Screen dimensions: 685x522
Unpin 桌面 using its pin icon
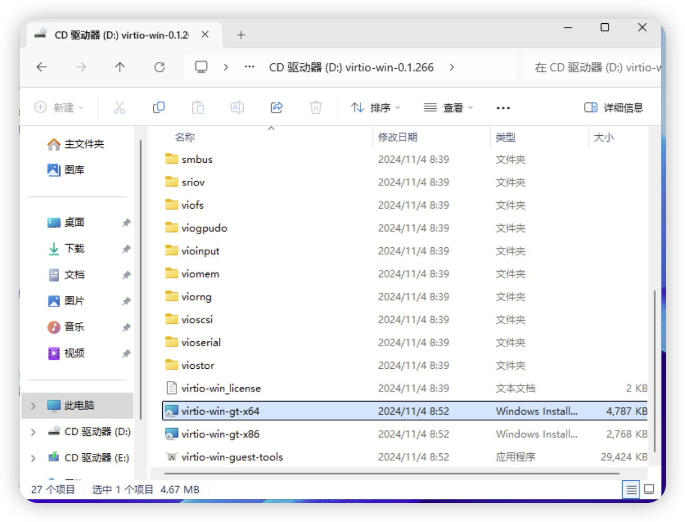(x=126, y=223)
